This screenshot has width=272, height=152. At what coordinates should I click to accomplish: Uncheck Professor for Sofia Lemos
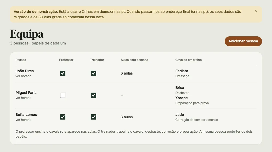[63, 117]
